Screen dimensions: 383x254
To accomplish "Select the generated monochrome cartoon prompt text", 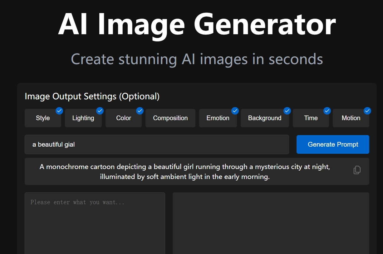I will coord(185,172).
